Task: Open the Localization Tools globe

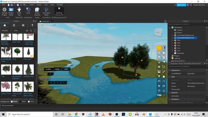Action: (x=28, y=11)
